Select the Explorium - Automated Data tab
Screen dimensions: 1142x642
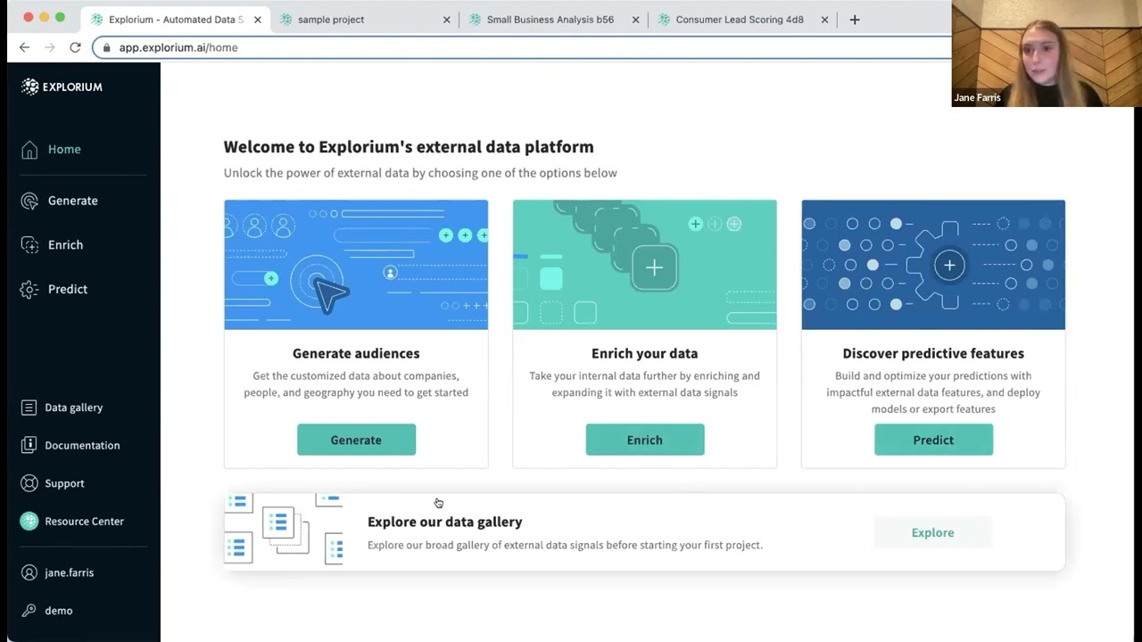(x=175, y=20)
